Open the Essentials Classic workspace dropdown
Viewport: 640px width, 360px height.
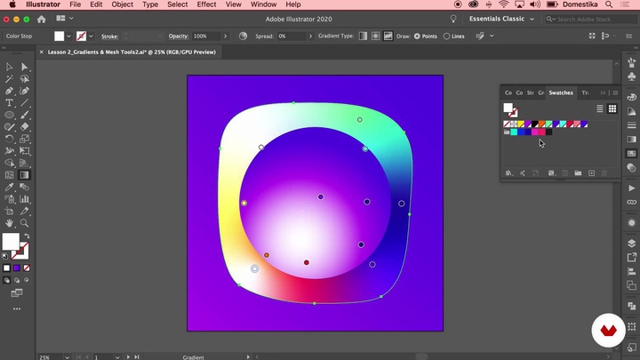coord(499,19)
